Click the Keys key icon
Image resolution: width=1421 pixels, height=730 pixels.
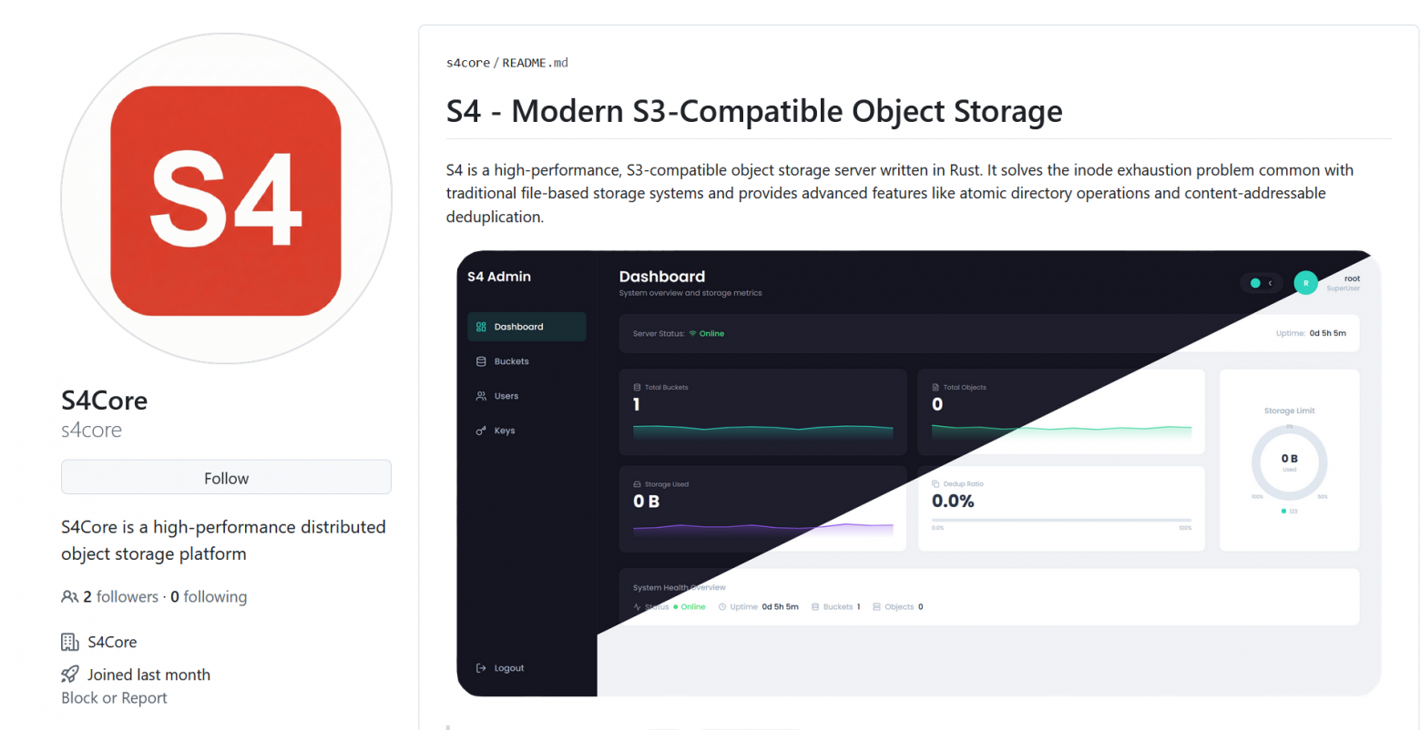(481, 431)
